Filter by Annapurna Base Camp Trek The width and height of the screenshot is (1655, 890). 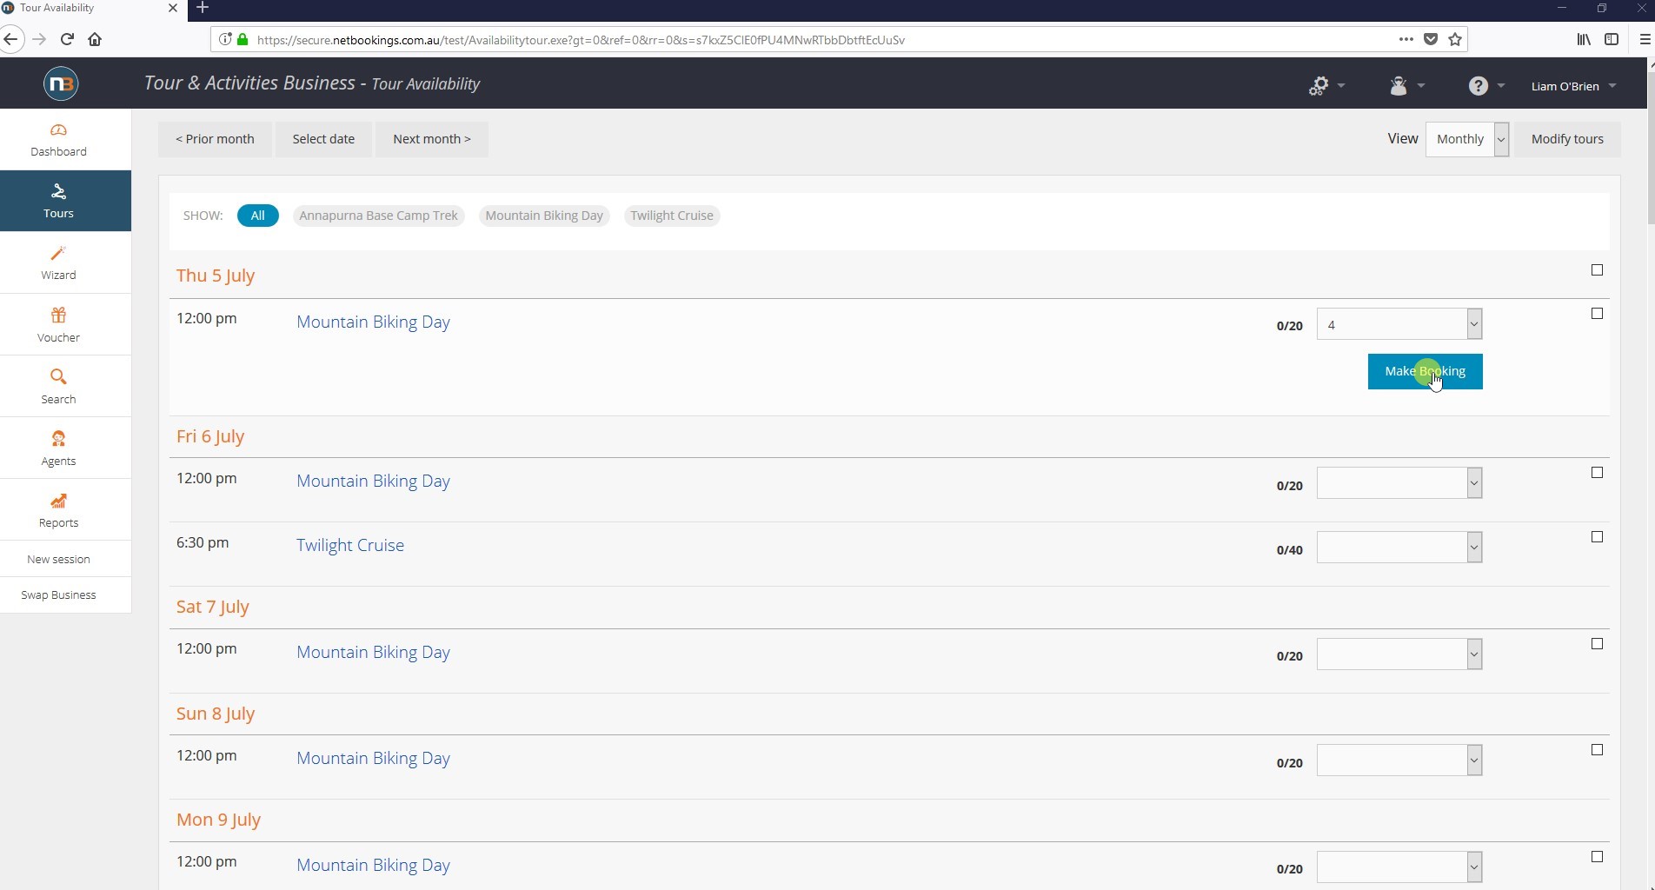tap(378, 216)
